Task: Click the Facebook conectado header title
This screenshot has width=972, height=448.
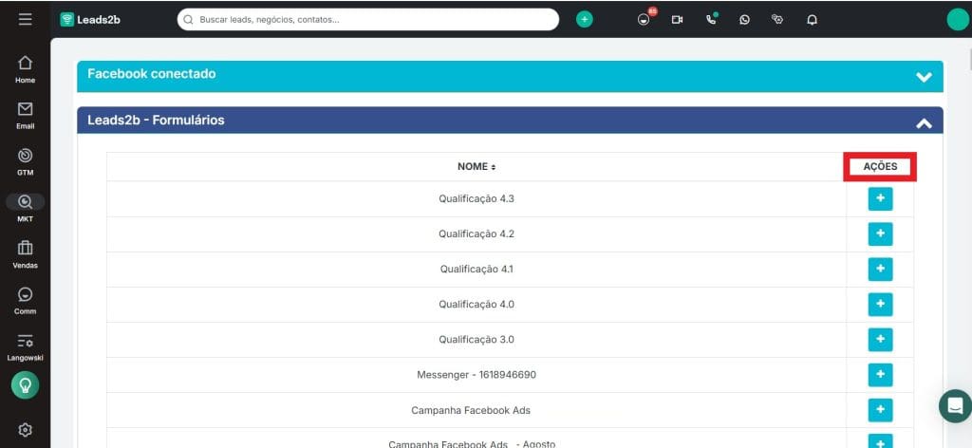Action: pos(151,74)
